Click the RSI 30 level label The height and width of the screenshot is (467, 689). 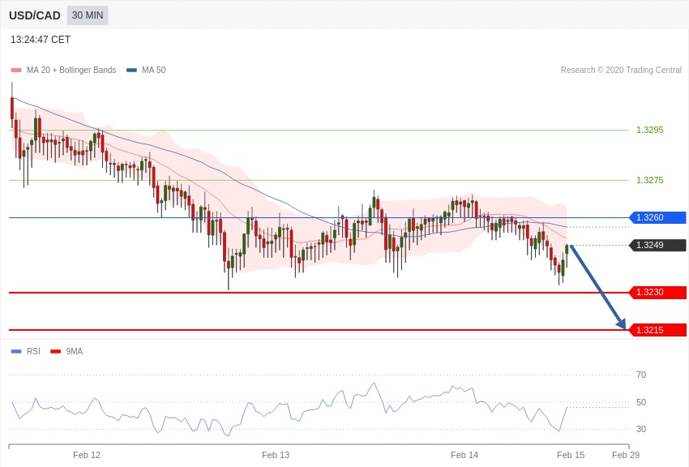click(641, 429)
